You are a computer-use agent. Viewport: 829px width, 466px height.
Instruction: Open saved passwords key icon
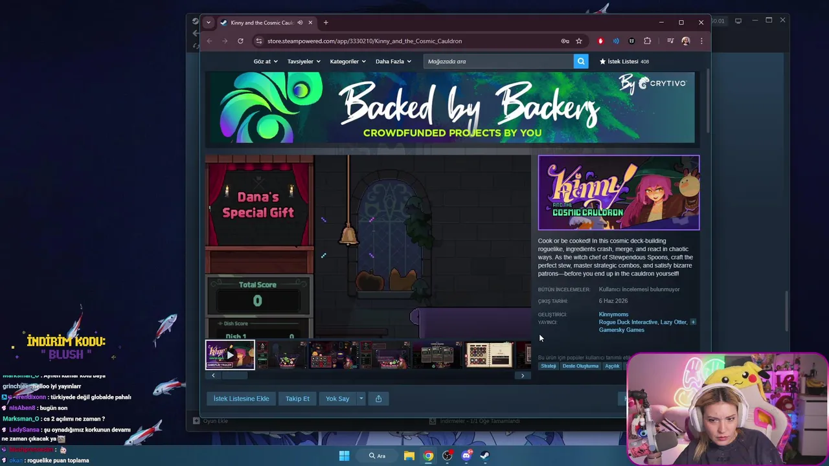pyautogui.click(x=565, y=41)
